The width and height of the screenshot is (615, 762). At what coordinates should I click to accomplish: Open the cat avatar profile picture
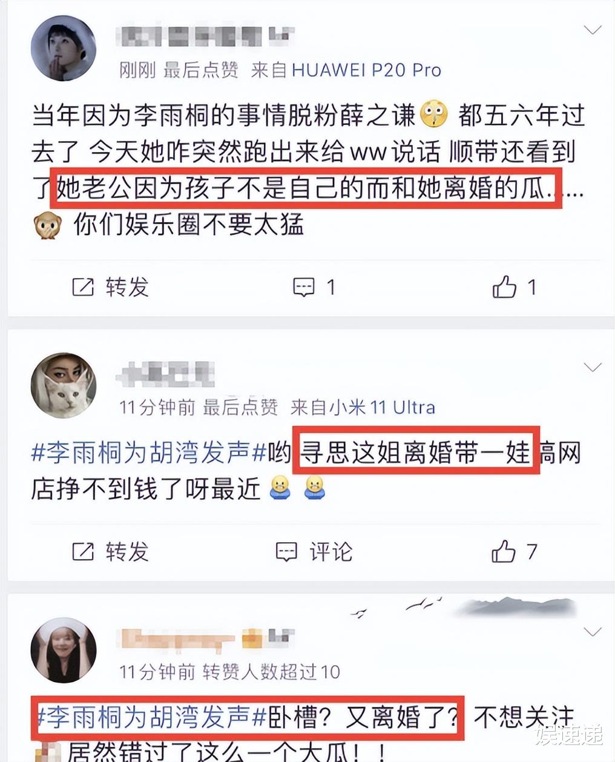coord(64,386)
